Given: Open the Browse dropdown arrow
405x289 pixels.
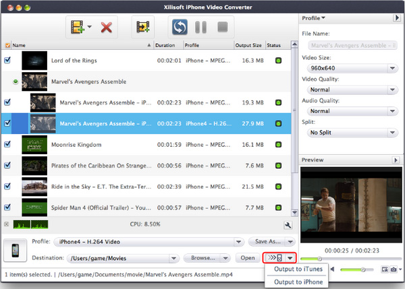Looking at the screenshot, I should click(x=225, y=258).
